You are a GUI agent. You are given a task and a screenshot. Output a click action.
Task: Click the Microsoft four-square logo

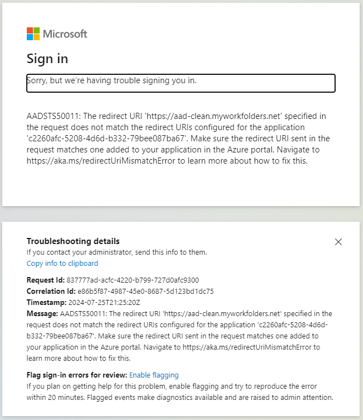click(x=33, y=34)
